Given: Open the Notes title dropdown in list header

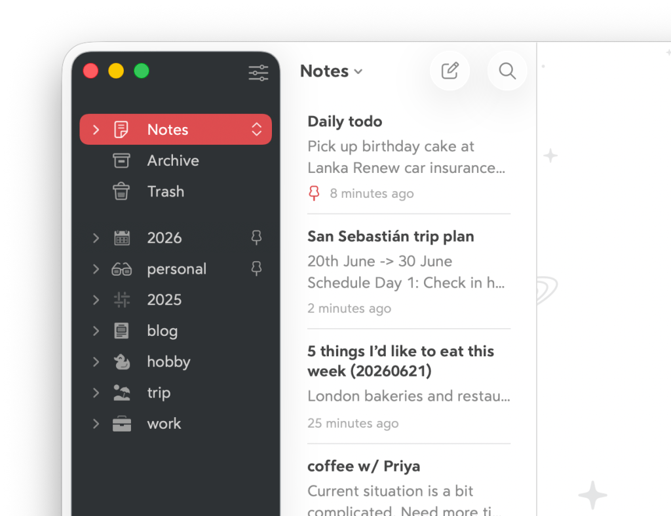Looking at the screenshot, I should tap(332, 71).
